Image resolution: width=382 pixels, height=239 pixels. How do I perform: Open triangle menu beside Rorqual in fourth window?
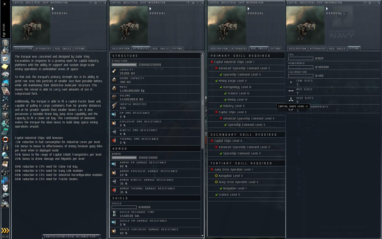[x=327, y=9]
